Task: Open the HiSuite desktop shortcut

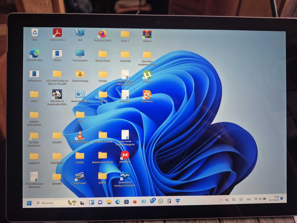Action: (x=57, y=55)
